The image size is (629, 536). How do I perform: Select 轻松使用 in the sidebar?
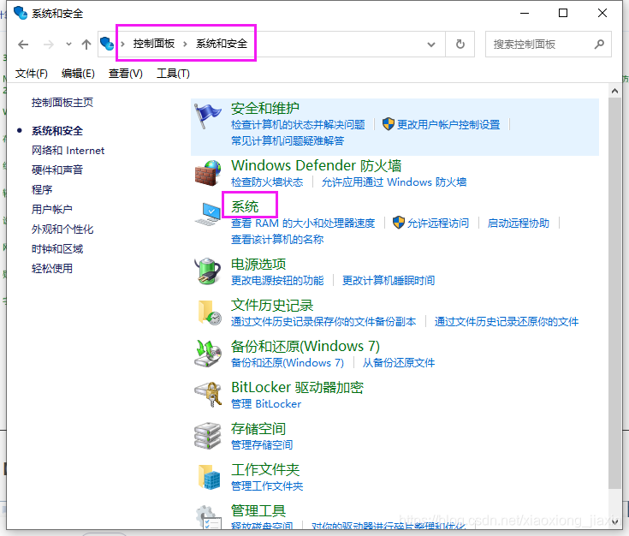click(x=51, y=268)
